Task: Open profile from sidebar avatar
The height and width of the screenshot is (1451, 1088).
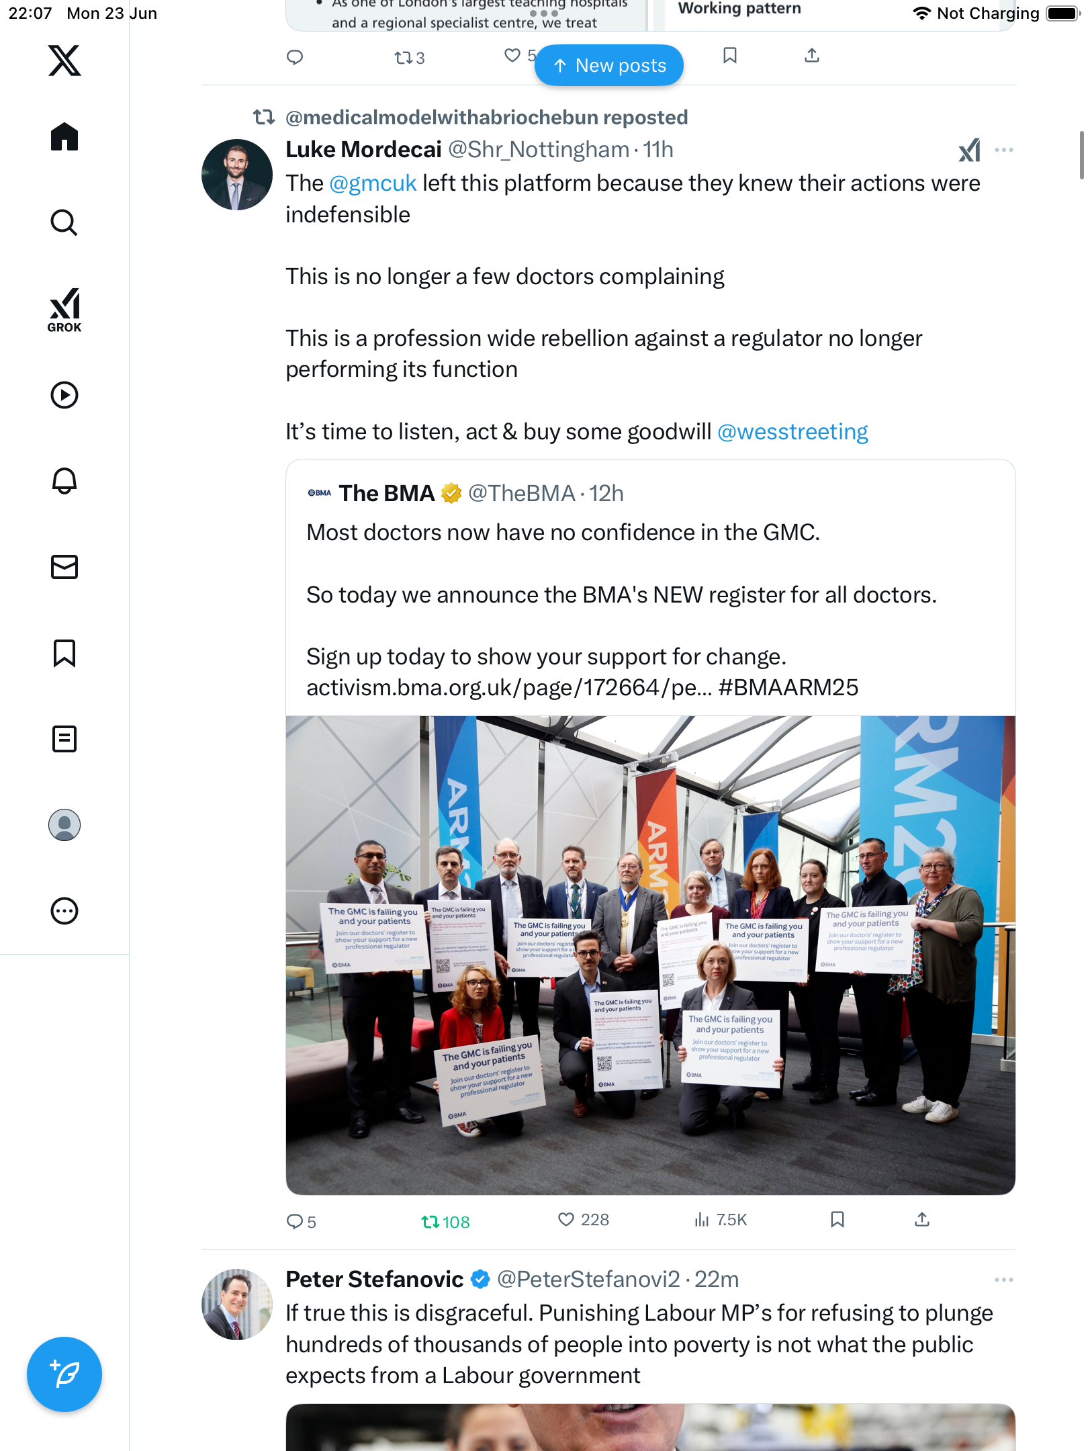Action: (64, 825)
